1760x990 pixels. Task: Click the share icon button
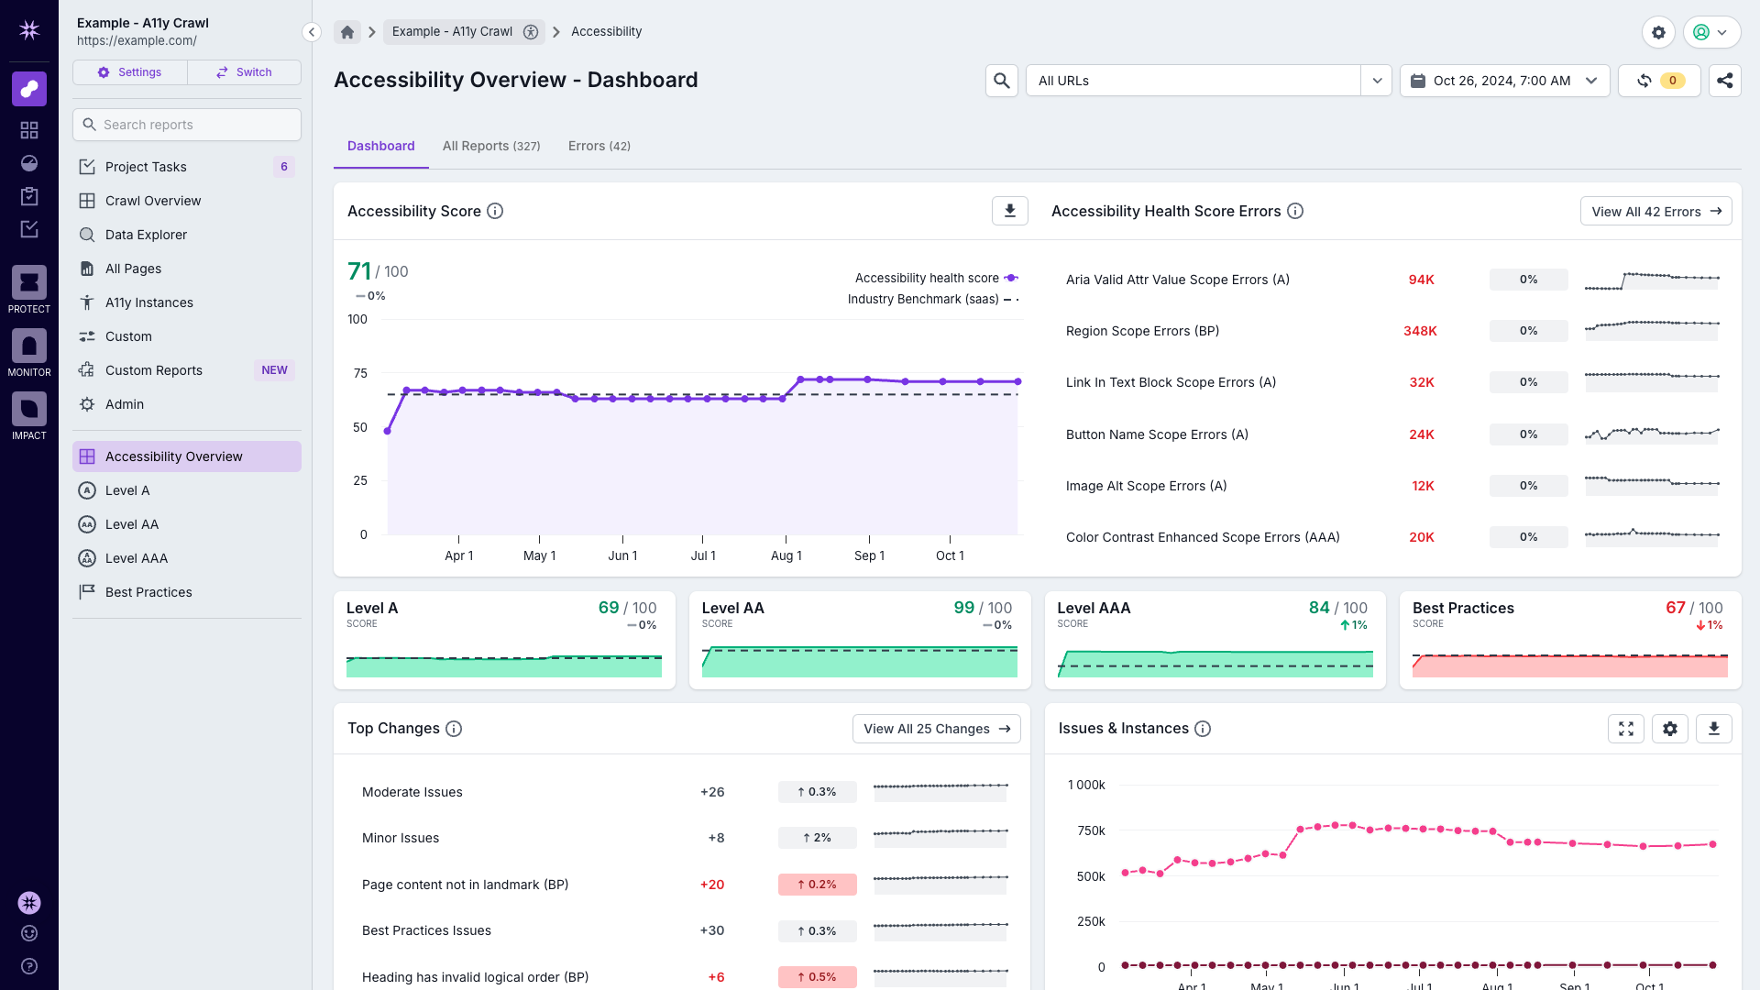[x=1724, y=81]
